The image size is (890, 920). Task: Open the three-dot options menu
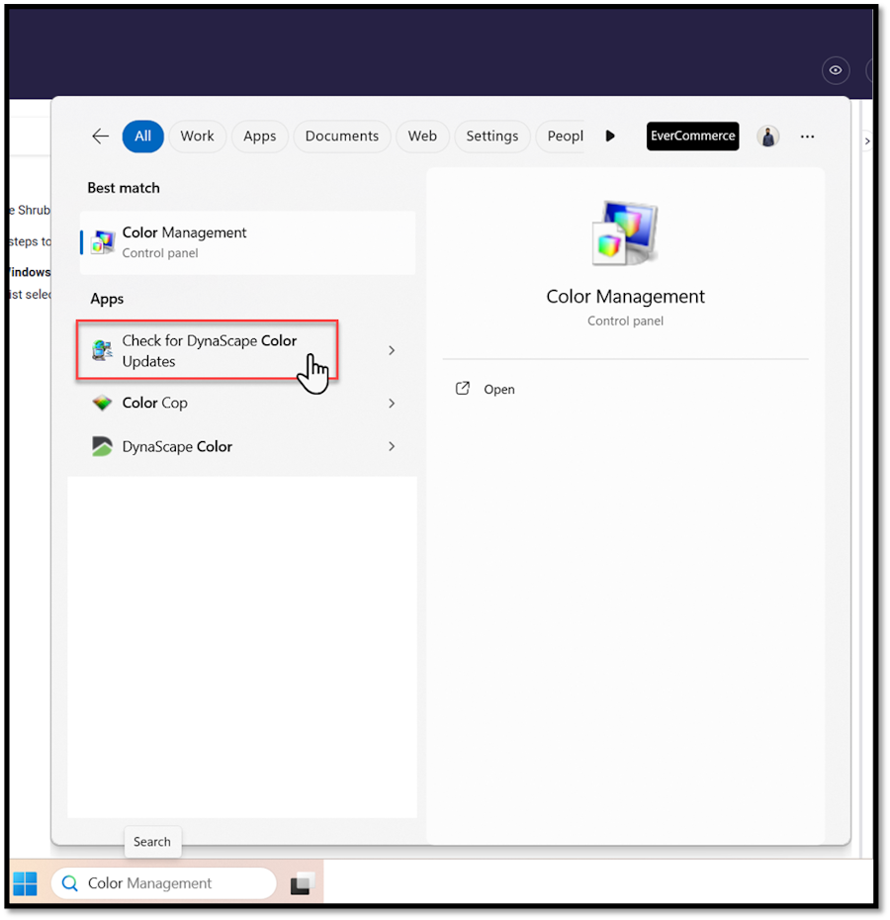pos(807,137)
